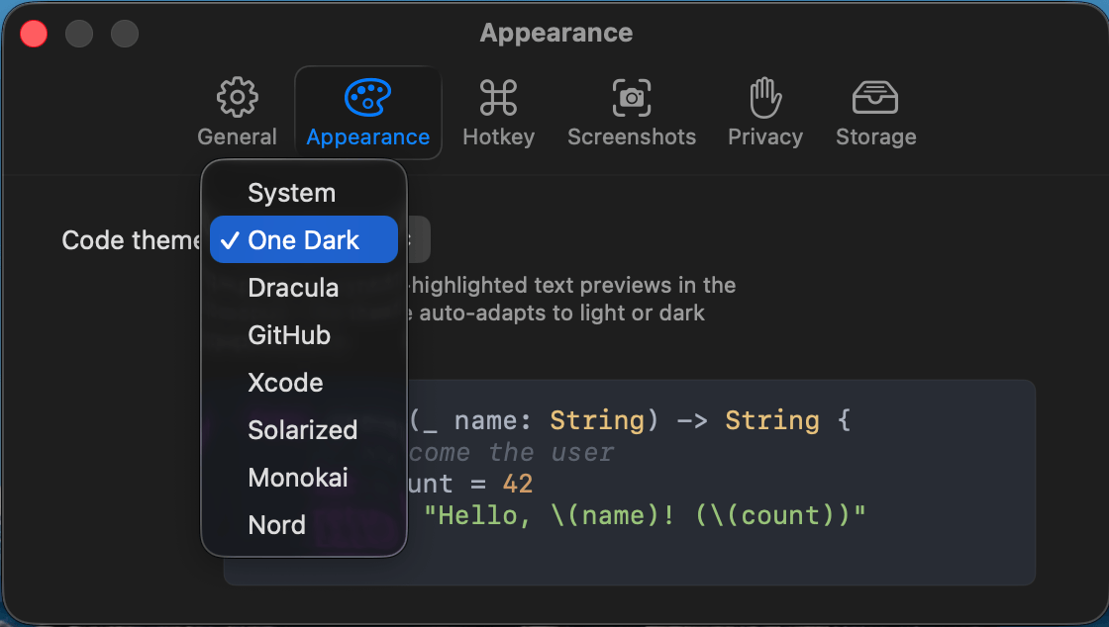Select the Appearance palette icon

367,97
